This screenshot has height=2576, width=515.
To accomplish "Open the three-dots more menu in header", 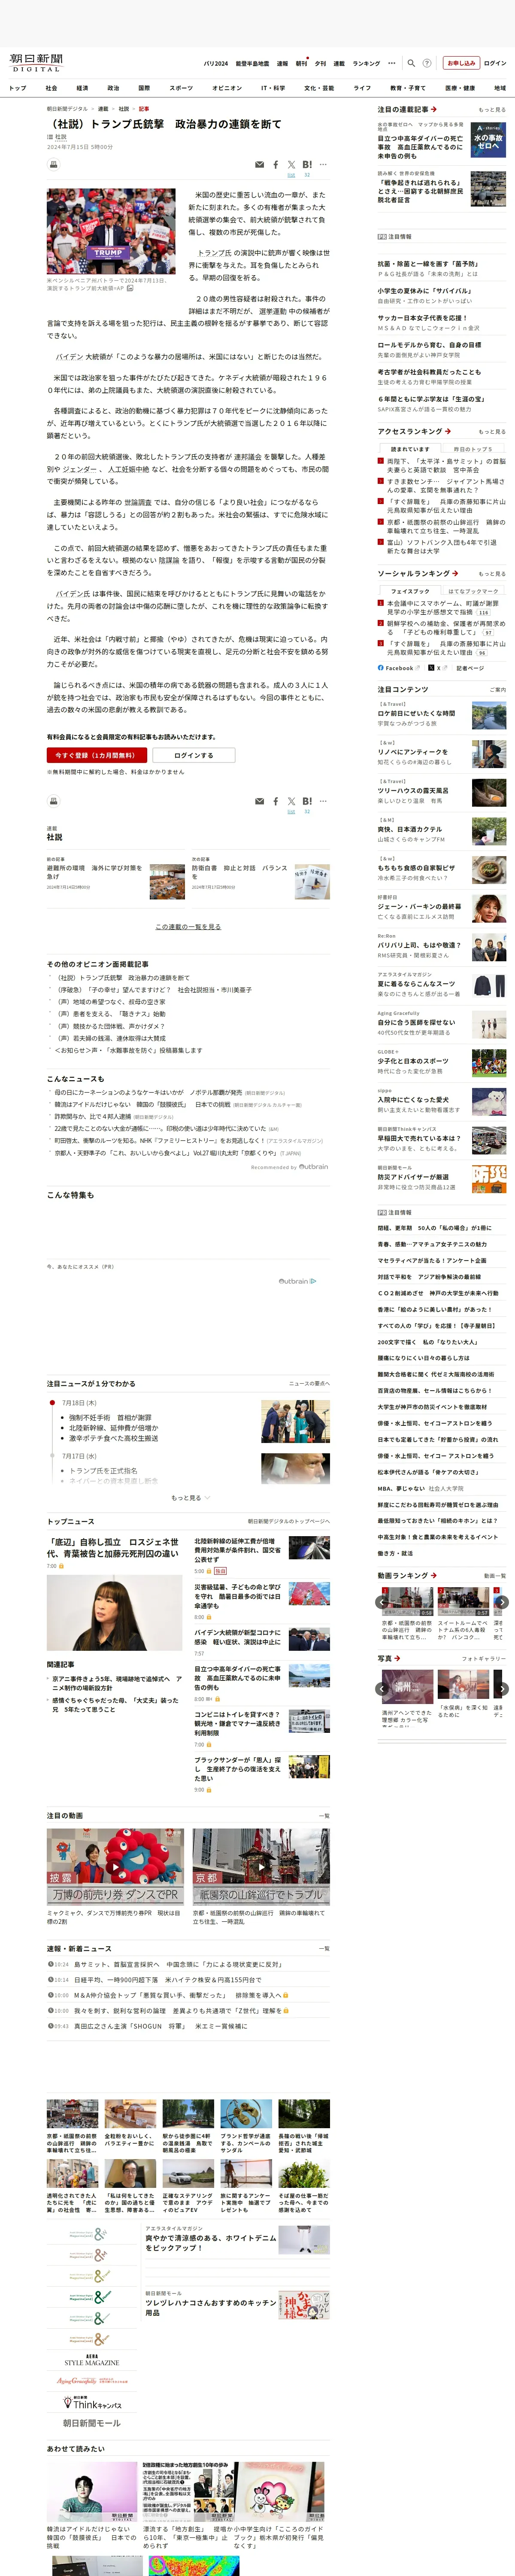I will tap(392, 63).
